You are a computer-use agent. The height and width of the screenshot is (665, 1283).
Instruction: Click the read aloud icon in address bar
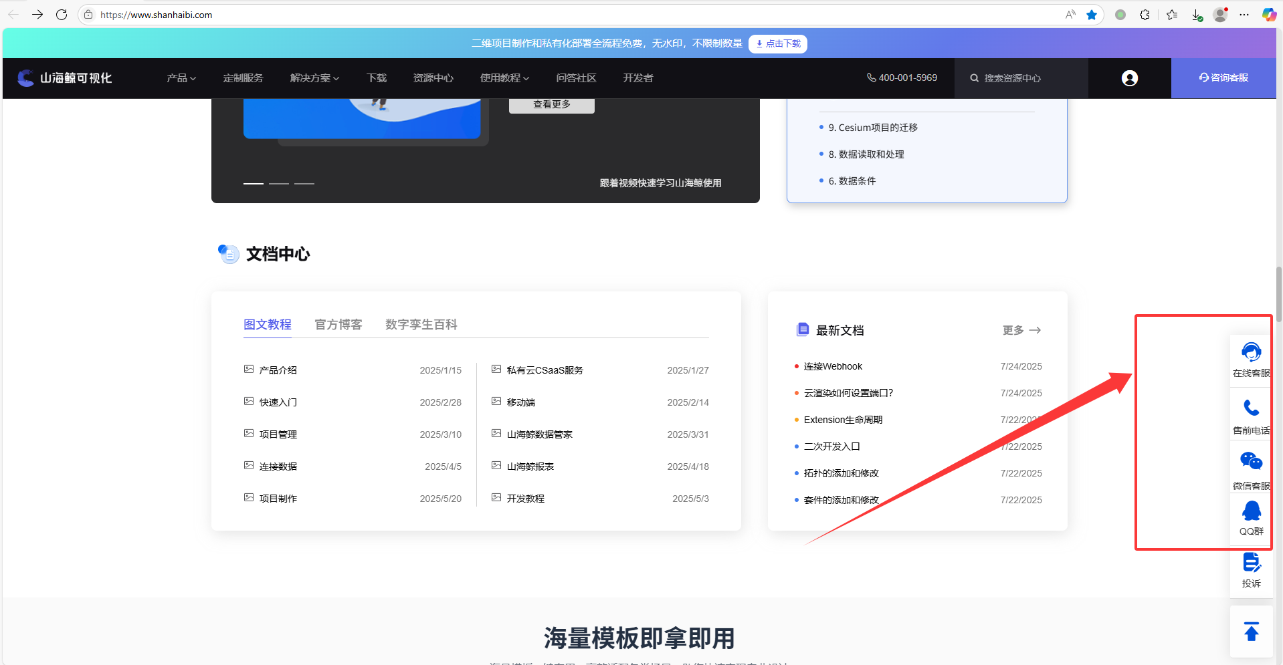click(1071, 15)
